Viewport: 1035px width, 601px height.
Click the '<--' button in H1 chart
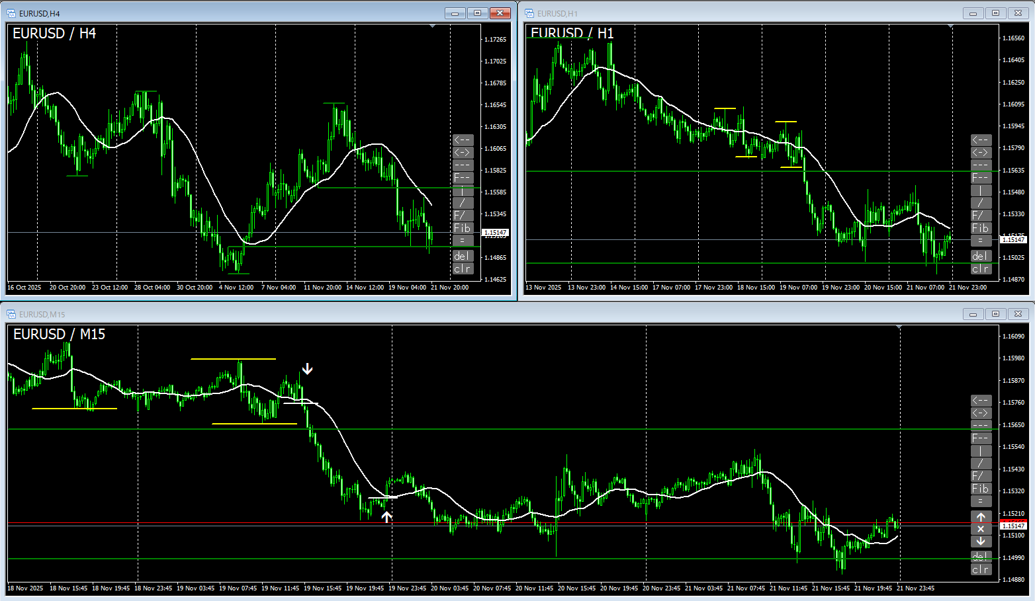click(981, 140)
